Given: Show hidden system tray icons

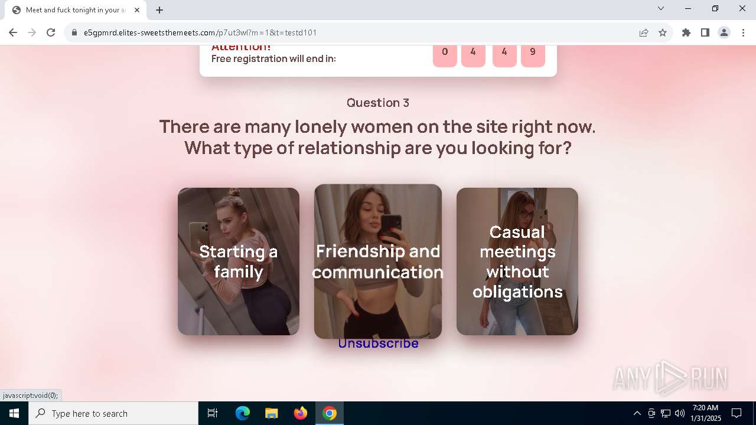Looking at the screenshot, I should 637,413.
